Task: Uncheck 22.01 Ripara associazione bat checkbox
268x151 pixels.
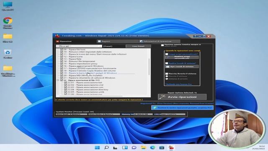Action: (65, 83)
